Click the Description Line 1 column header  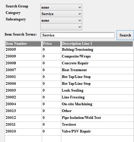97,44
